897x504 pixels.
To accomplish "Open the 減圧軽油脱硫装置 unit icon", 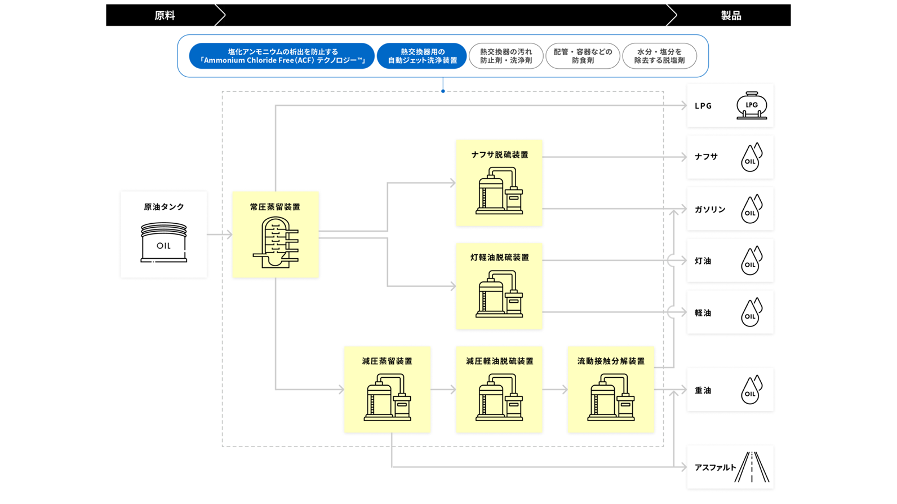I will pos(499,398).
